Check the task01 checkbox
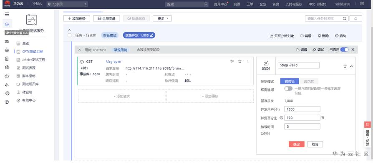373x163 pixels. 69,35
